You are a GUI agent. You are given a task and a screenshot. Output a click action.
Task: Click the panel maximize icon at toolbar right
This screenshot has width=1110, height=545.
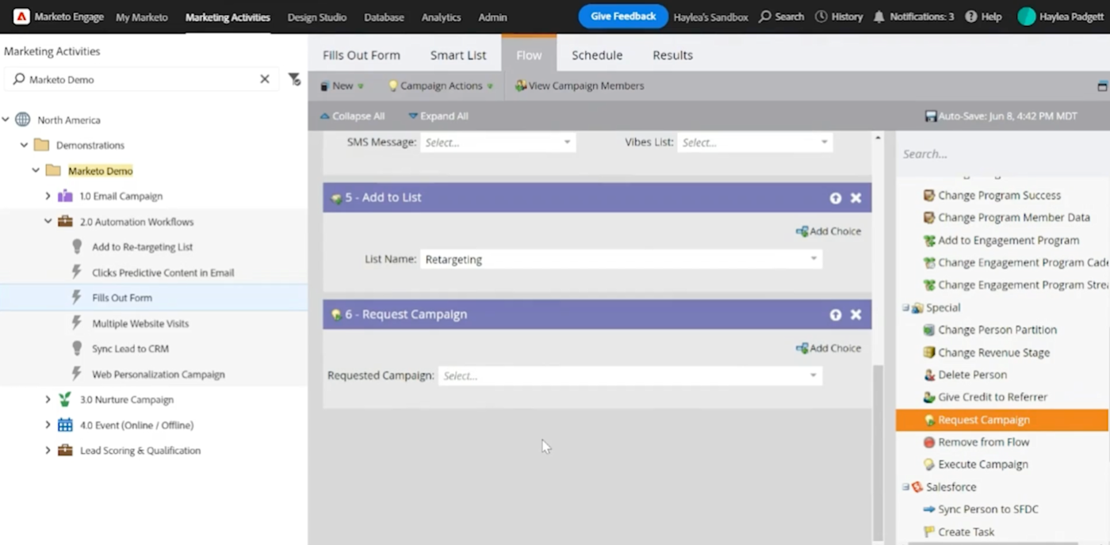coord(1102,86)
